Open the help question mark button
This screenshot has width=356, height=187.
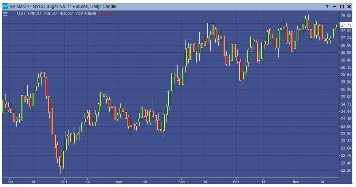(x=327, y=7)
